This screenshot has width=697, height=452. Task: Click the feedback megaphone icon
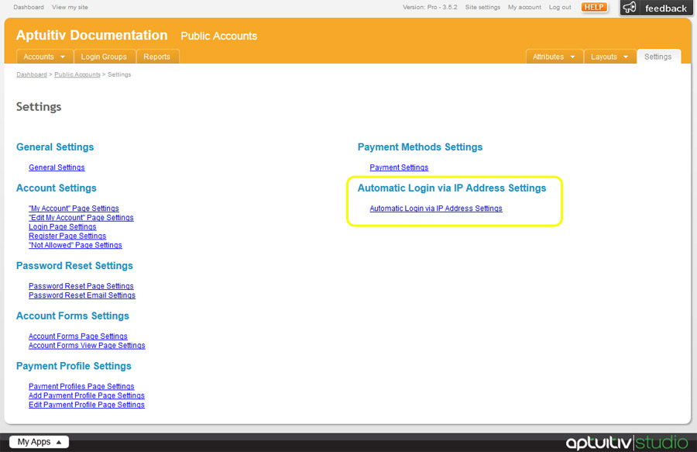coord(629,7)
